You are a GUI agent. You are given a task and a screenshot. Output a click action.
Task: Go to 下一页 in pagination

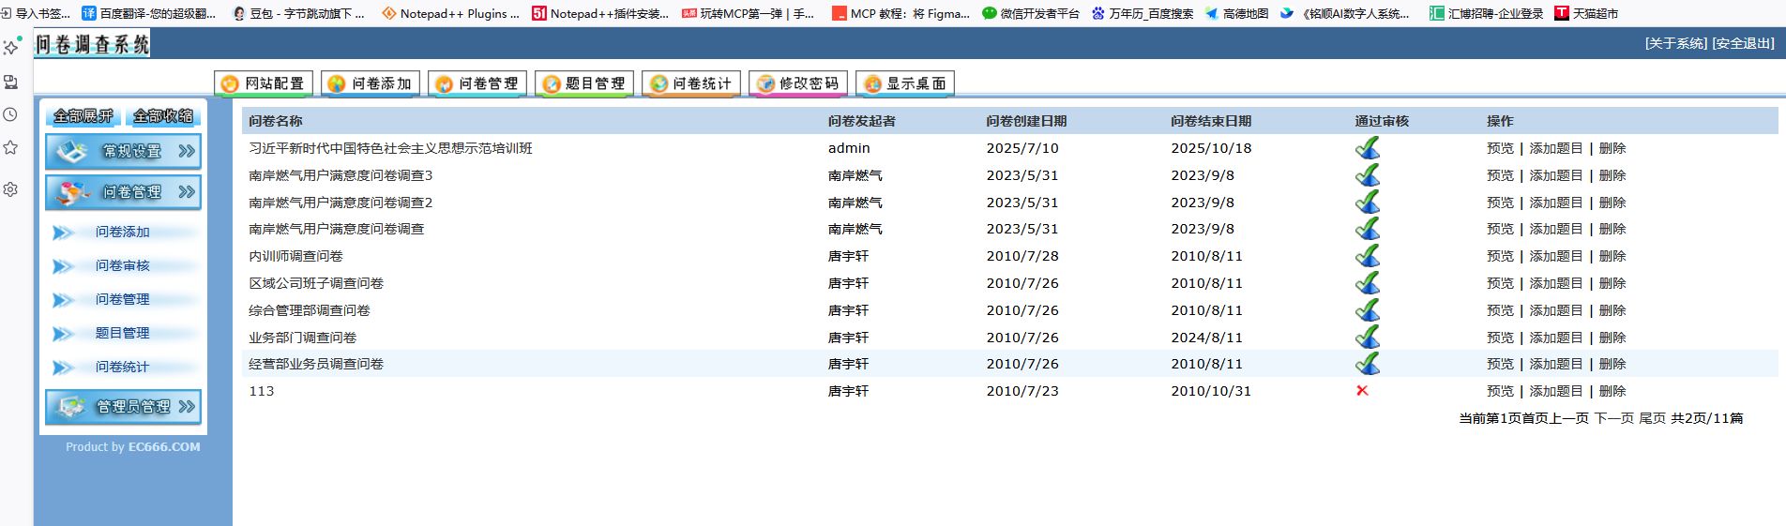[x=1613, y=418]
